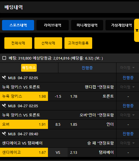Click baseball icon beside the MLB 09:40 match
This screenshot has width=139, height=161.
click(4, 134)
